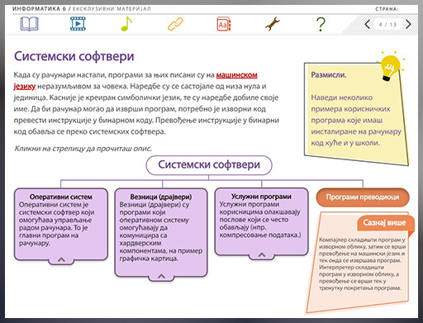Select the yellow Размисли sticky note
Screen dimensions: 423x323
356,113
